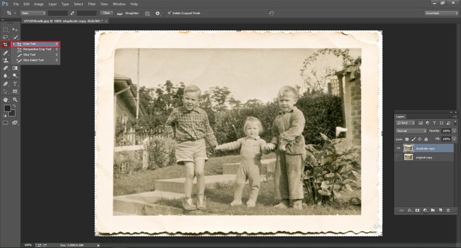Open the Opacity slider dropdown
461x248 pixels.
(454, 131)
